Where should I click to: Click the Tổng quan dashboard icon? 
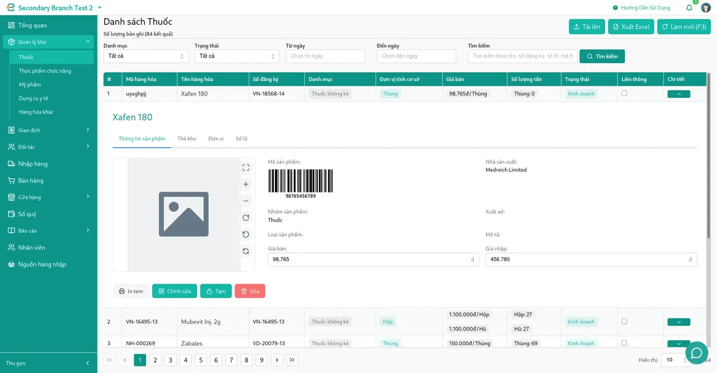pyautogui.click(x=11, y=25)
